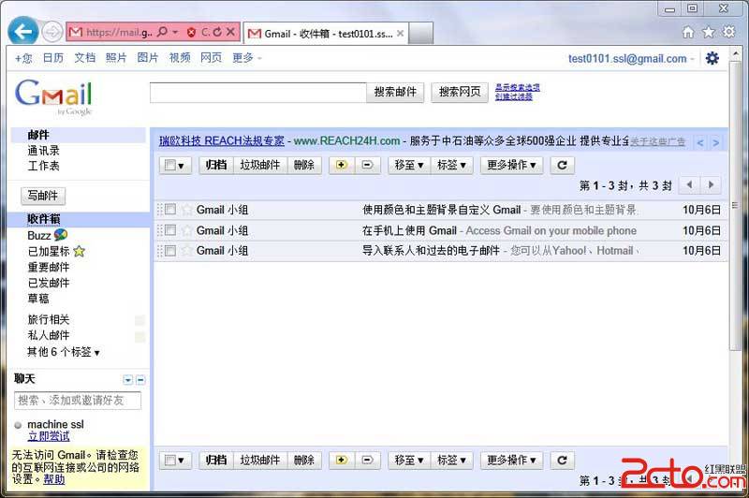Click 搜索网页 button
The width and height of the screenshot is (749, 498).
[x=460, y=92]
